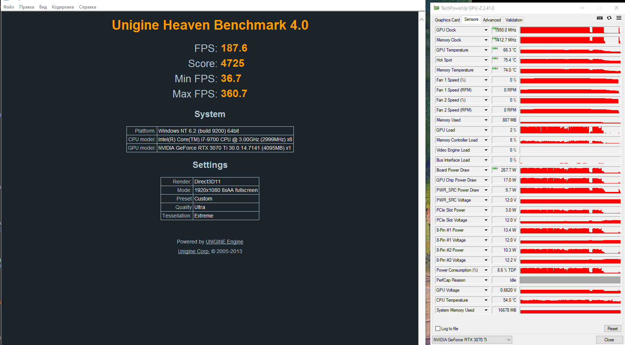Click the Reset button in GPU-Z
This screenshot has height=345, width=625.
(612, 329)
